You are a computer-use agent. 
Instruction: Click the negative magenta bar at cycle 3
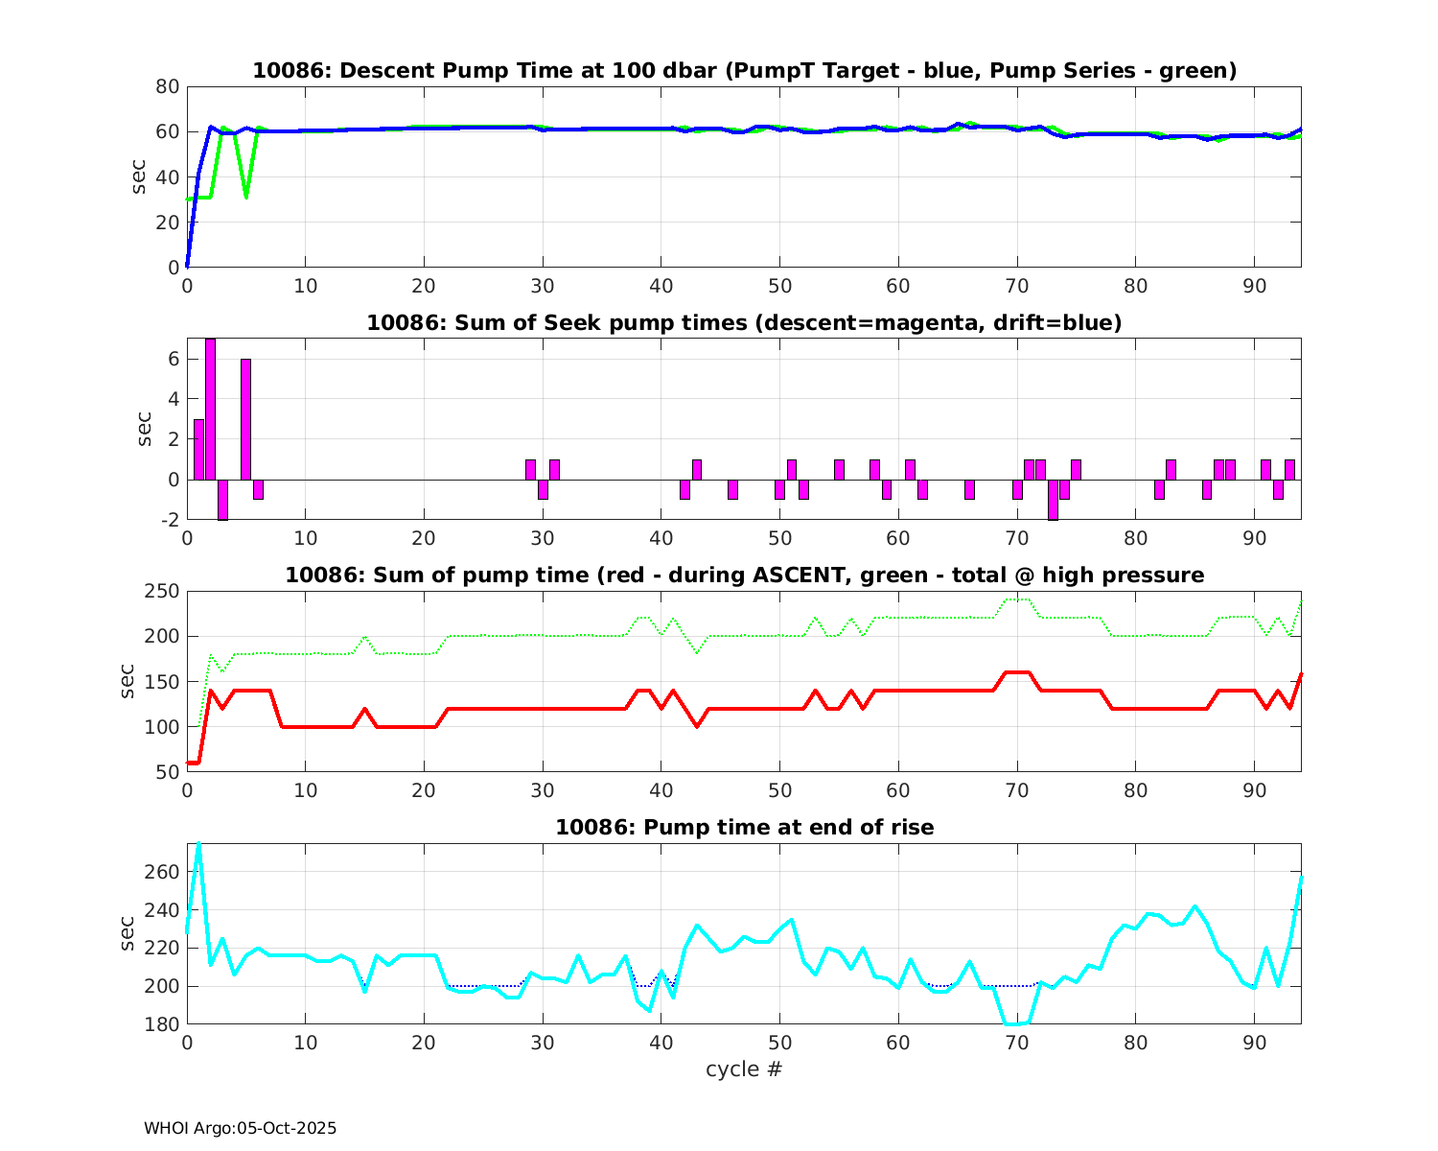click(x=222, y=499)
